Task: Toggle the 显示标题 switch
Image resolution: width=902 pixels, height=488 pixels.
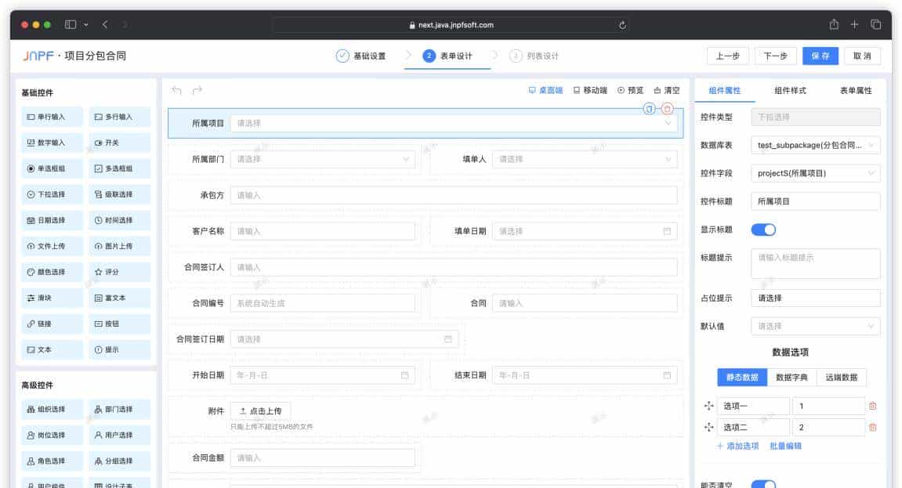Action: click(763, 230)
